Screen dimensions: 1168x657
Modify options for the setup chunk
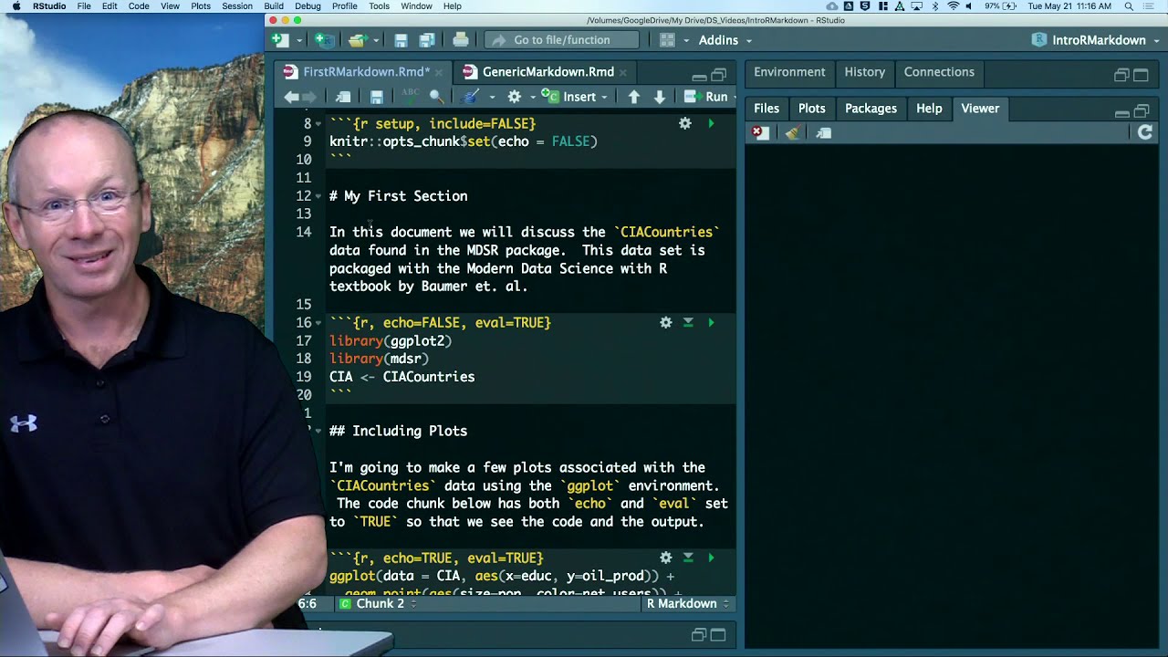(685, 123)
